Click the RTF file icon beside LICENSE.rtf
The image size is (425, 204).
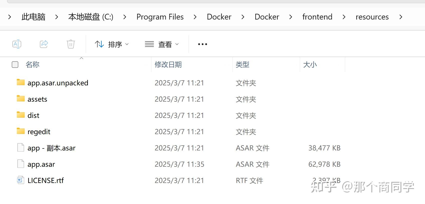pyautogui.click(x=21, y=180)
